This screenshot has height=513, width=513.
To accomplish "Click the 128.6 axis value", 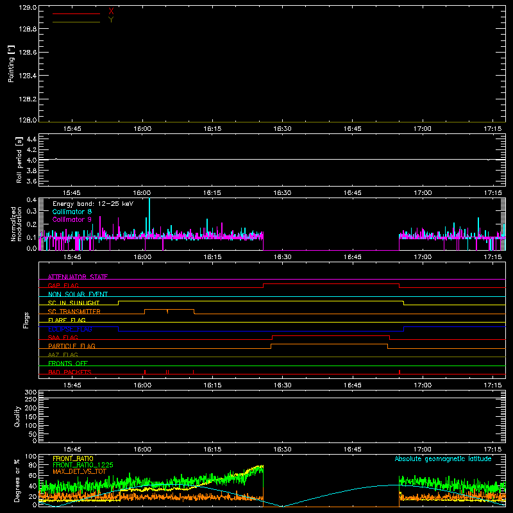I will (28, 53).
